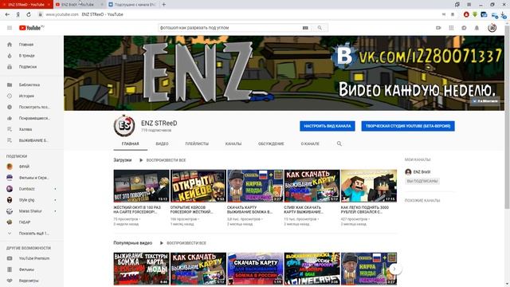510x287 pixels.
Task: Open a new browser tab with plus
Action: (x=164, y=5)
